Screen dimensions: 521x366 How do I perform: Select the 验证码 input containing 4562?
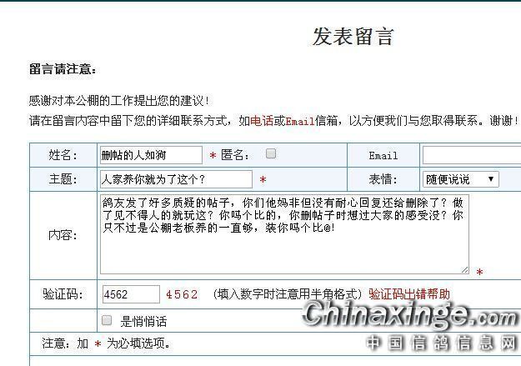(x=131, y=294)
